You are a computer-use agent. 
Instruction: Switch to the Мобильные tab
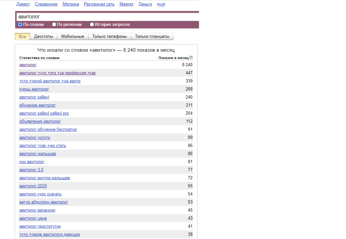73,36
